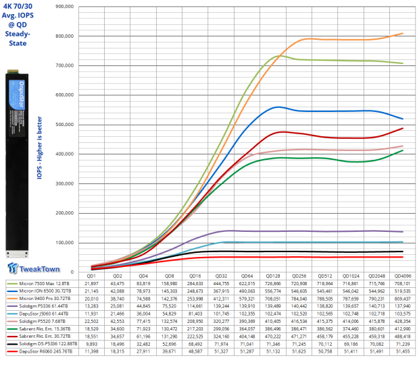The width and height of the screenshot is (419, 383).
Task: Click the value 726,866 in the table
Action: tap(273, 283)
